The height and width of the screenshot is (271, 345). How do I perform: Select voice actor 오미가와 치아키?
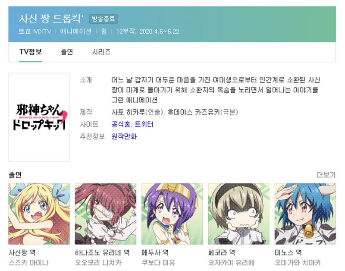click(298, 263)
